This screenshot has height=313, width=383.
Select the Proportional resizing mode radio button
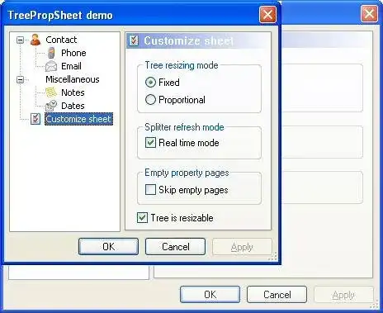[150, 100]
